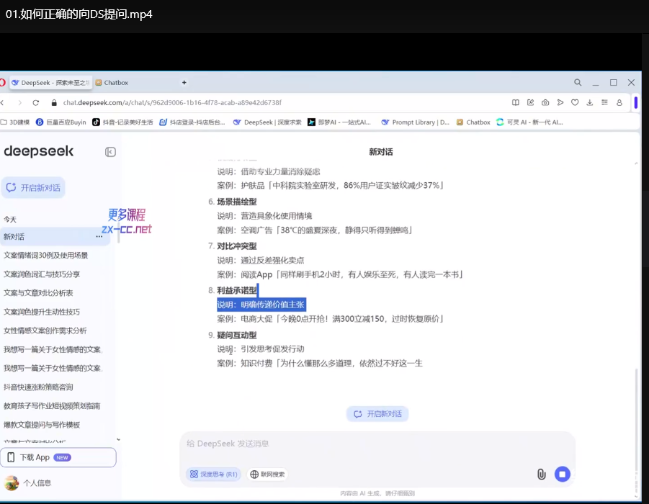Open the 抖音-记录美好生活 bookmark
649x504 pixels.
tap(122, 122)
